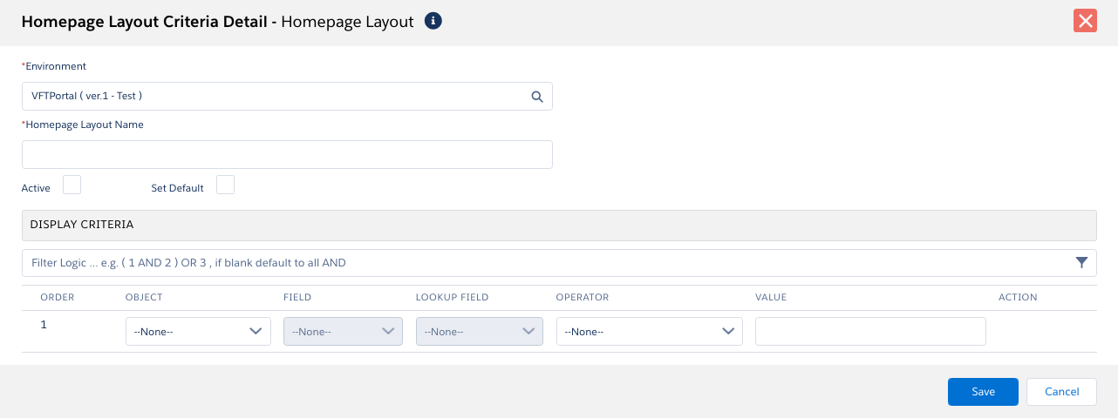
Task: Open the Lookup Field dropdown
Action: (479, 332)
